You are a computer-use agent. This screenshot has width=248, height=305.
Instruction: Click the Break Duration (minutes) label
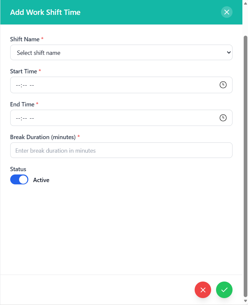tap(43, 137)
